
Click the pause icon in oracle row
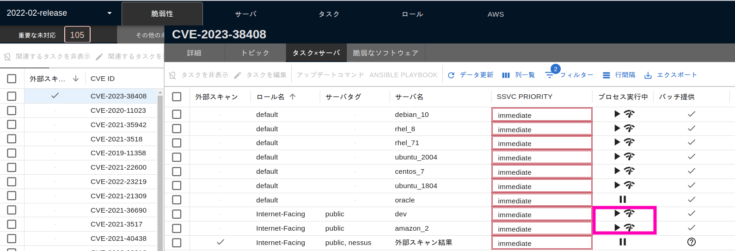pyautogui.click(x=623, y=199)
